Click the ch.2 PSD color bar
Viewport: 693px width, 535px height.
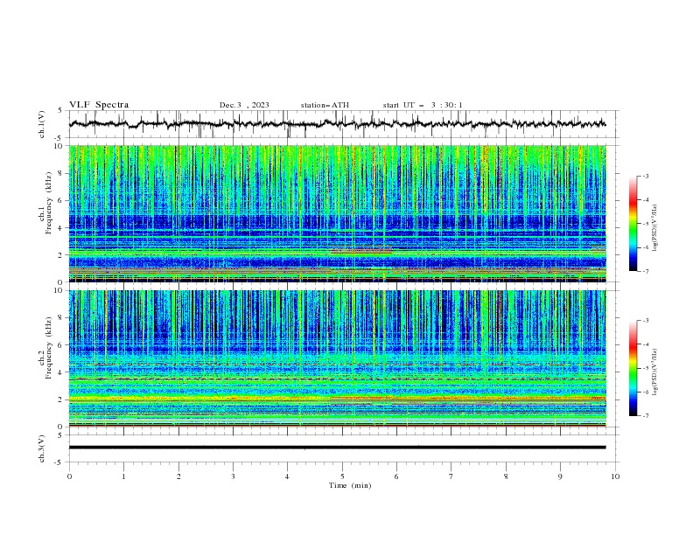pyautogui.click(x=633, y=368)
